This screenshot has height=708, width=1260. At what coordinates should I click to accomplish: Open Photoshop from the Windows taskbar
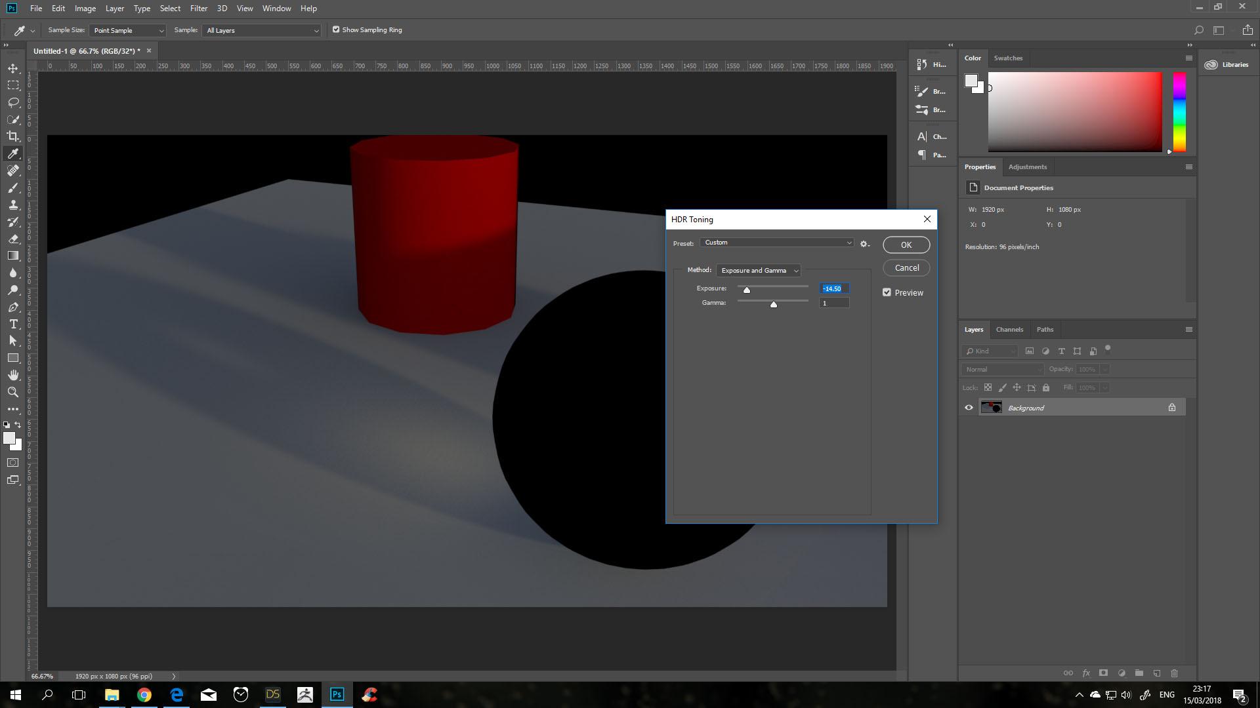[x=337, y=694]
